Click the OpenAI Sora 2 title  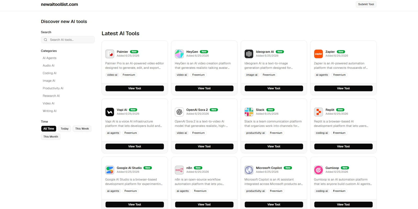(197, 110)
